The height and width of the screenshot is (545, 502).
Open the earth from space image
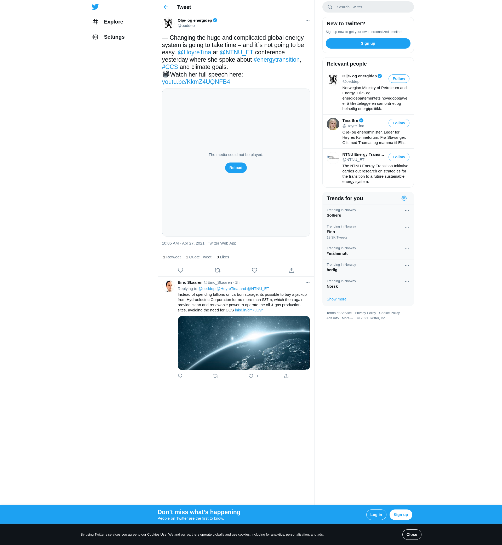(244, 343)
